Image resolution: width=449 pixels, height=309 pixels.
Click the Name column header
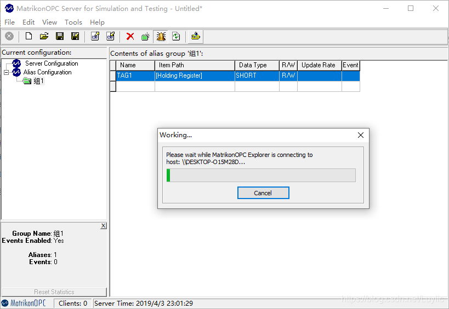click(135, 66)
